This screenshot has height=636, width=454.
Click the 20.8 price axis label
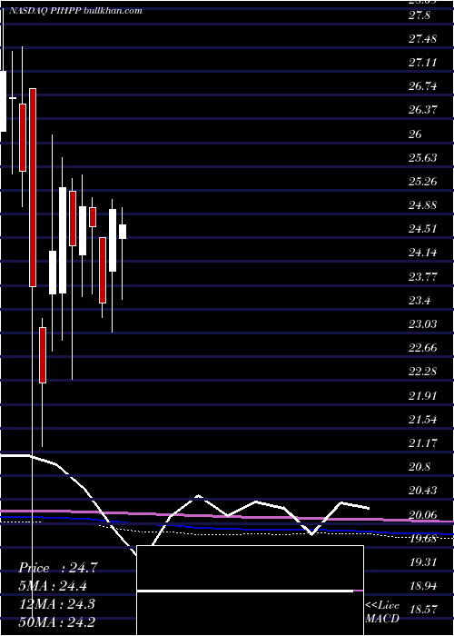coord(419,467)
